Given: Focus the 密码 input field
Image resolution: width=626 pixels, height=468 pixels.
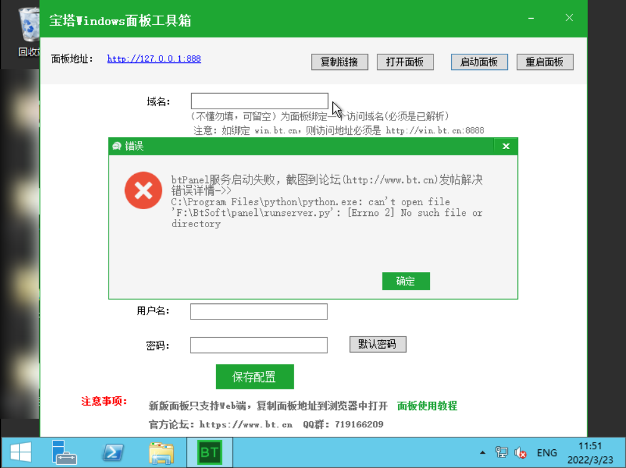Looking at the screenshot, I should click(x=259, y=345).
